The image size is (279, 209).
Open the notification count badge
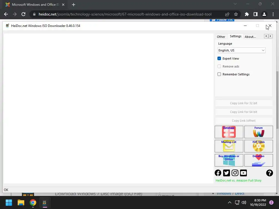click(271, 202)
